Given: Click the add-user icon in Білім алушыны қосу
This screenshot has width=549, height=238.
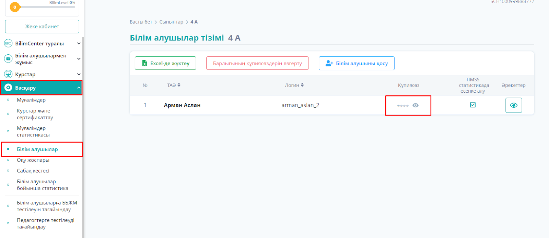Looking at the screenshot, I should pos(329,63).
